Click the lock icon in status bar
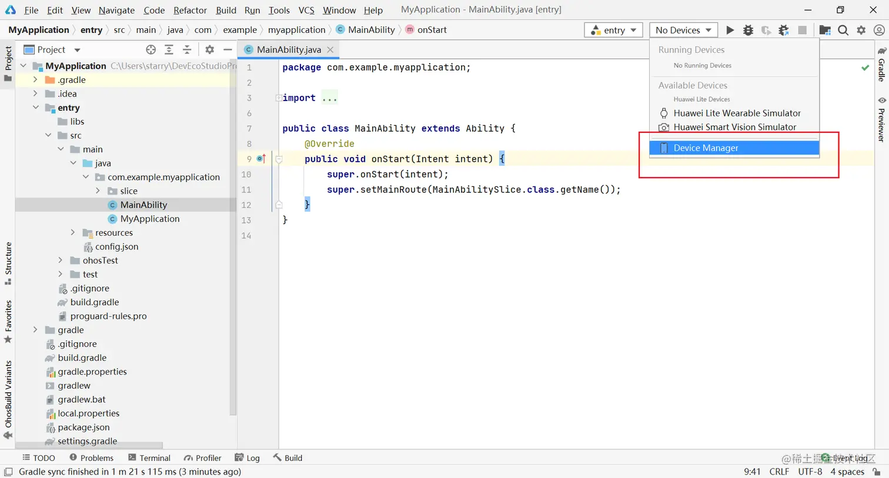Viewport: 889px width, 478px height. (877, 472)
